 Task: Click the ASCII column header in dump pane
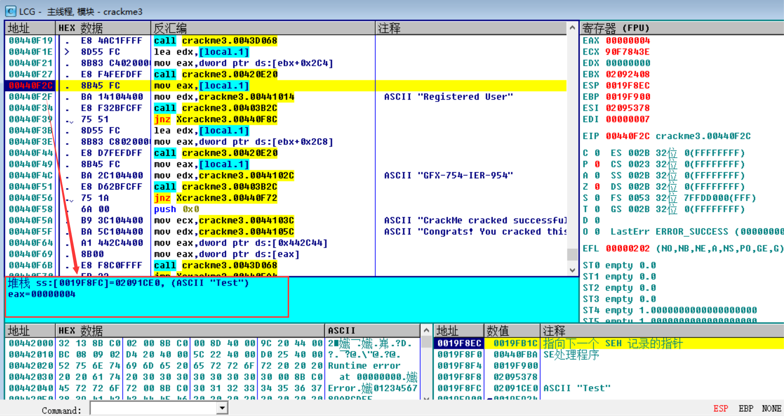point(372,330)
